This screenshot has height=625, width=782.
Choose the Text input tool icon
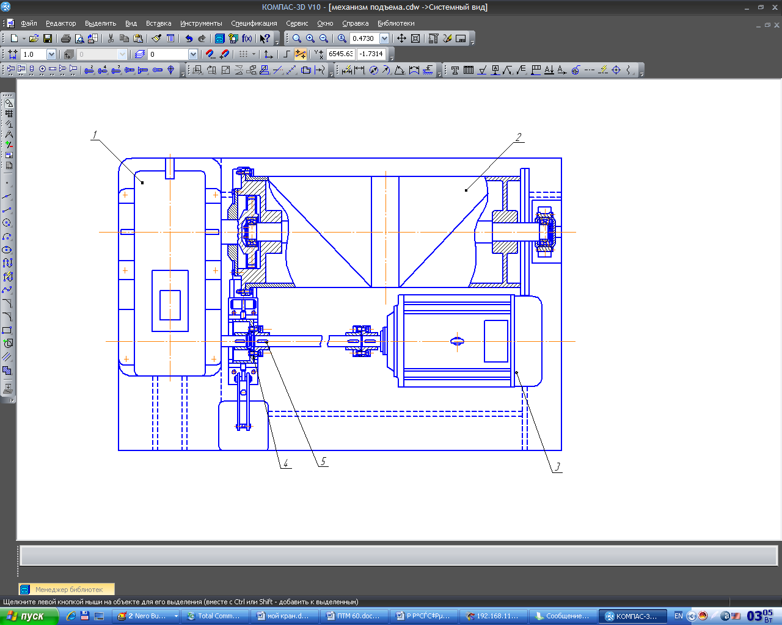pyautogui.click(x=455, y=70)
